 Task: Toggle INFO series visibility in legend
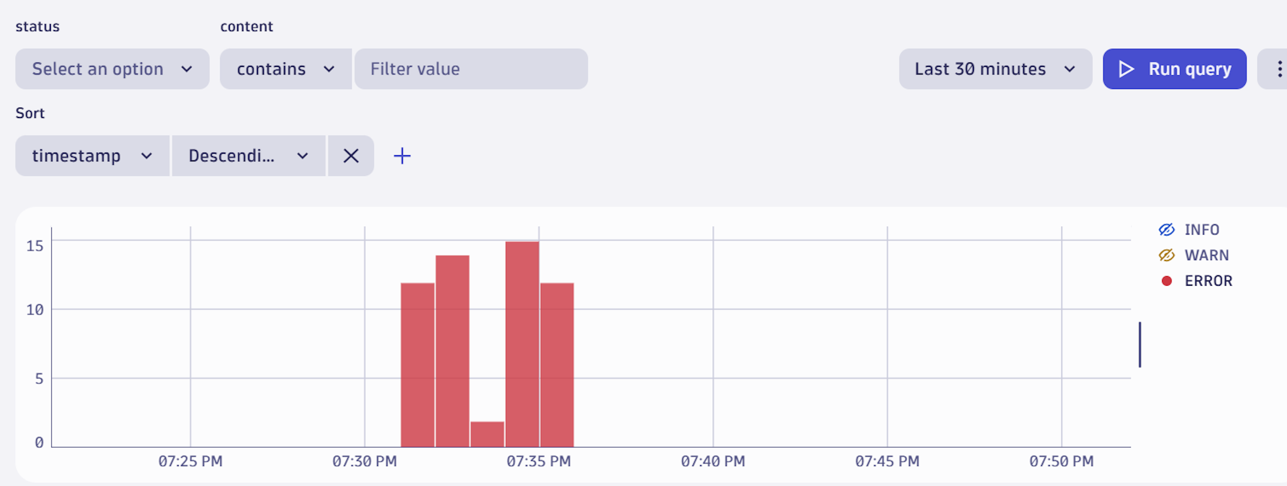[x=1166, y=229]
